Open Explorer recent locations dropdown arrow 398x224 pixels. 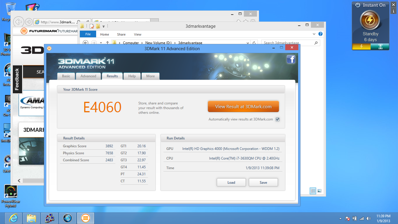(x=101, y=43)
